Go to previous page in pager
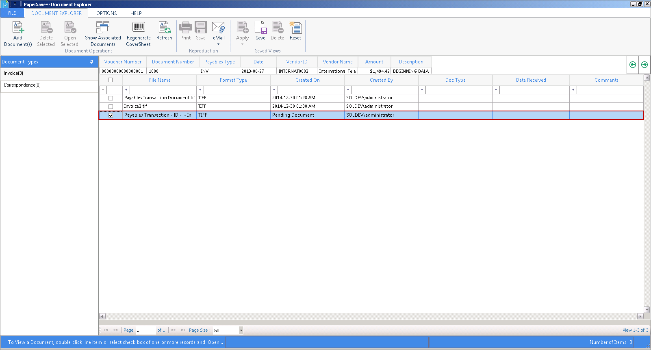651x350 pixels. [115, 330]
